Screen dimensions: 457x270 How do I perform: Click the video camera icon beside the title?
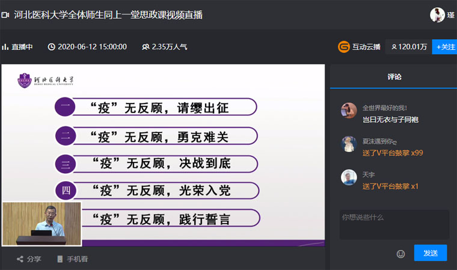coord(5,15)
